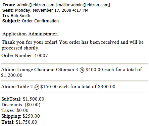
Task: Click the sent time 4:17 PM
Action: pos(80,10)
